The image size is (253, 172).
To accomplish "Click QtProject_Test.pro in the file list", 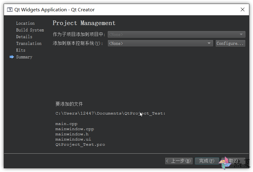I will pyautogui.click(x=80, y=145).
